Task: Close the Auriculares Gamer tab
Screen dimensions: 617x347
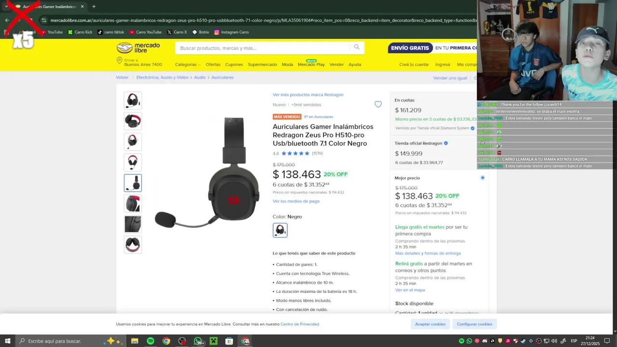Action: pyautogui.click(x=82, y=6)
